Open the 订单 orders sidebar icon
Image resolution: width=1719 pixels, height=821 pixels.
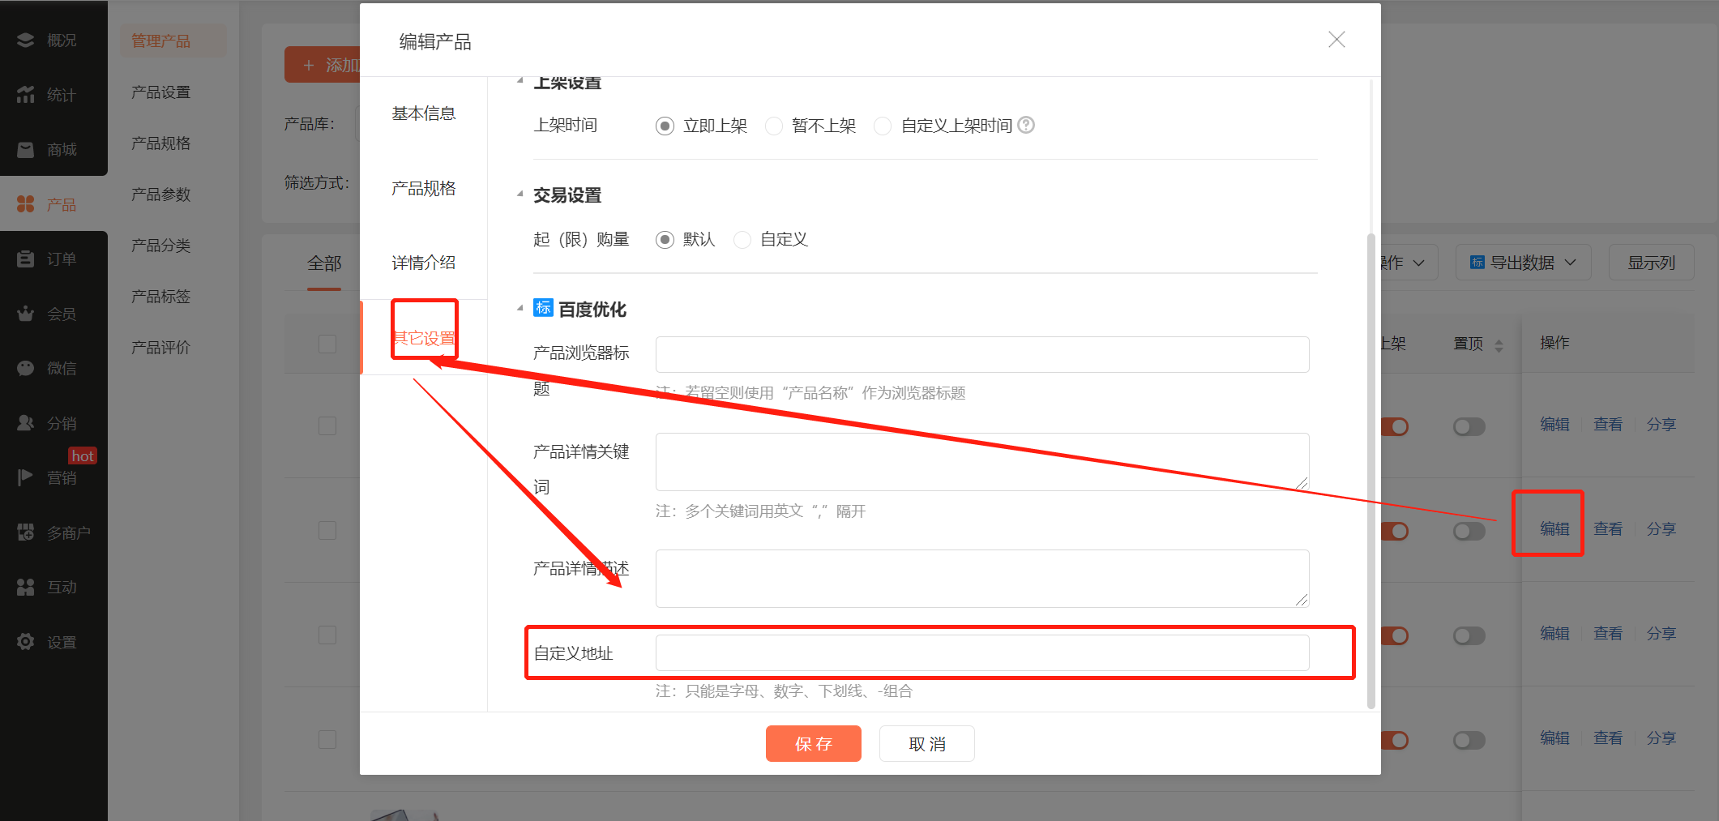coord(26,259)
